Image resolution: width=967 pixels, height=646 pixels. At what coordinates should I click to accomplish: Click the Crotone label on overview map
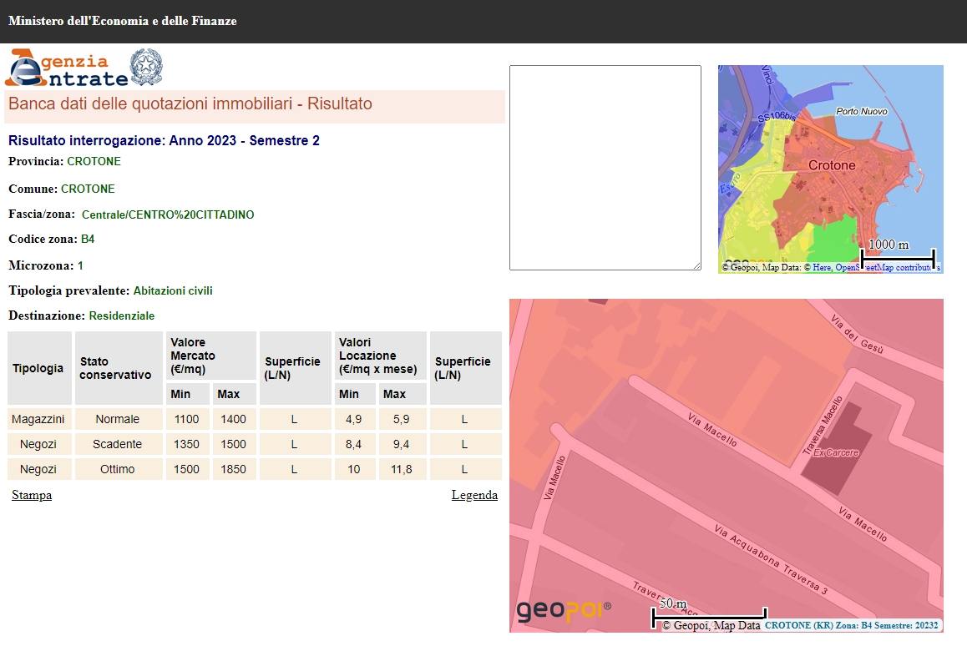click(831, 165)
